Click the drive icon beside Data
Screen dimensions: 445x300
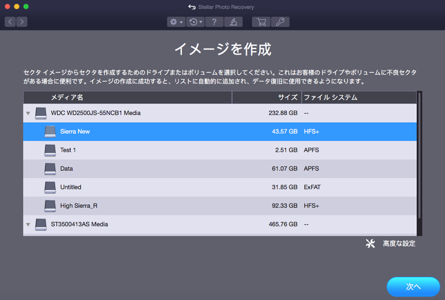pos(50,169)
